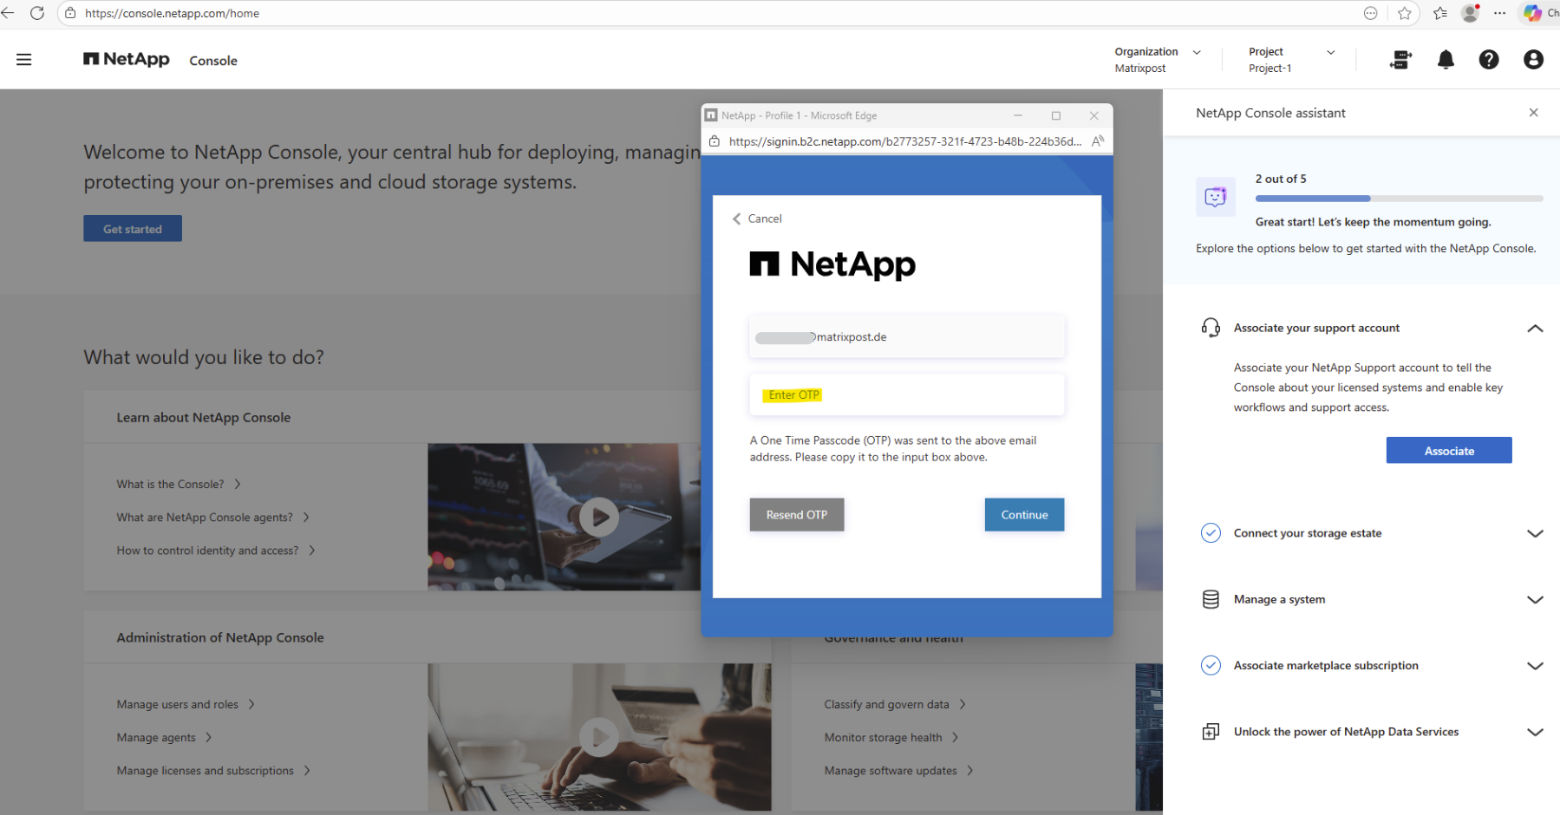Open Manage licenses and subscriptions link
The width and height of the screenshot is (1560, 815).
pos(213,771)
